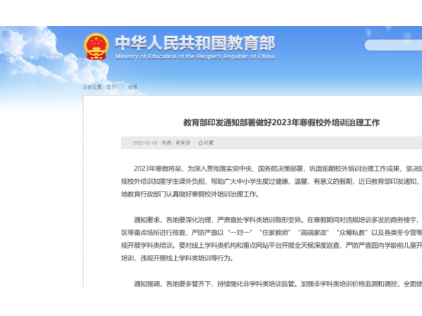Open the 首页 breadcrumb link

[111, 87]
